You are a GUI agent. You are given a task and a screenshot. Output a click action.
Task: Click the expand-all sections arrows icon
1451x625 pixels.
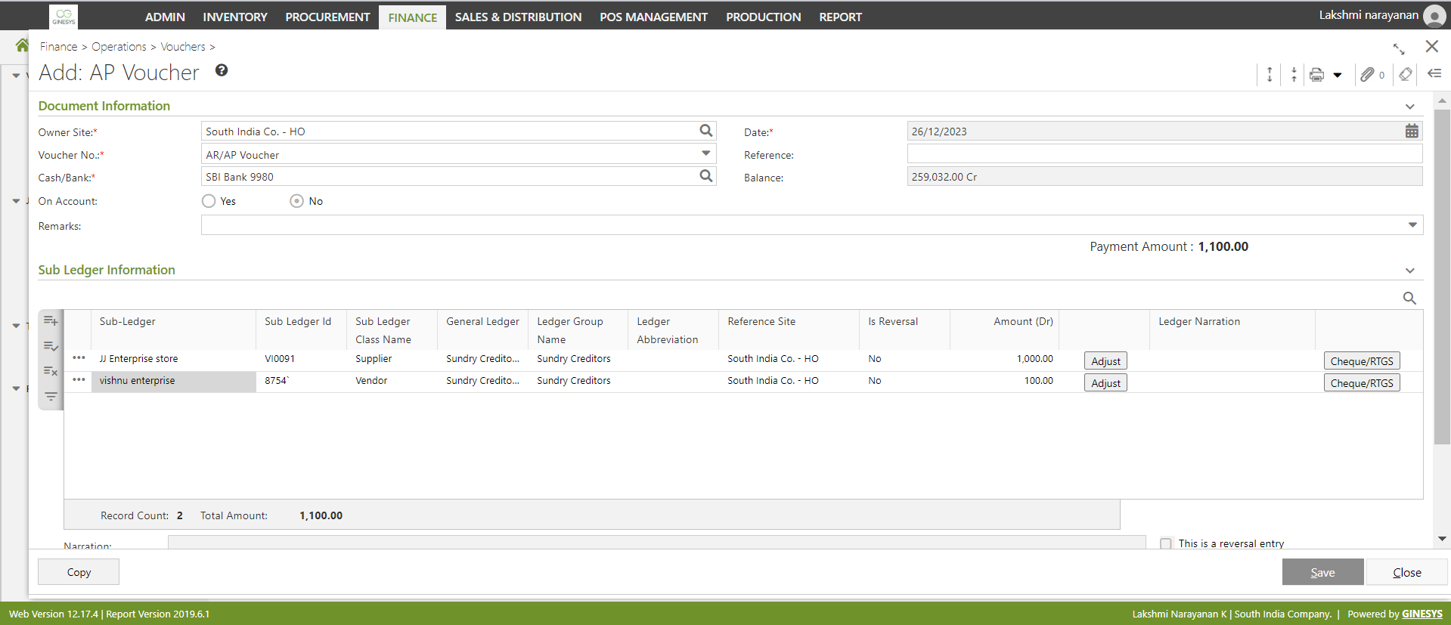1270,74
